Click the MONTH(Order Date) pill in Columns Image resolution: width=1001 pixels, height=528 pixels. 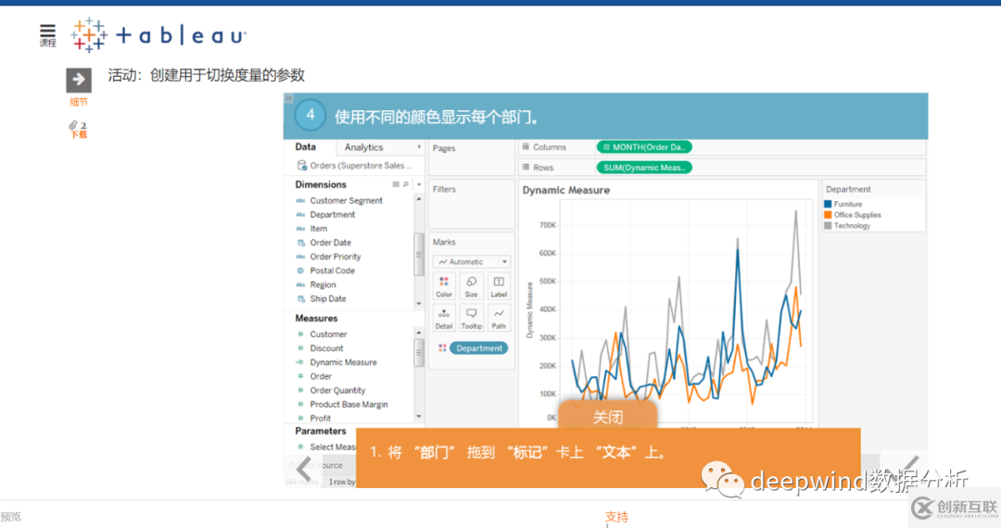644,147
